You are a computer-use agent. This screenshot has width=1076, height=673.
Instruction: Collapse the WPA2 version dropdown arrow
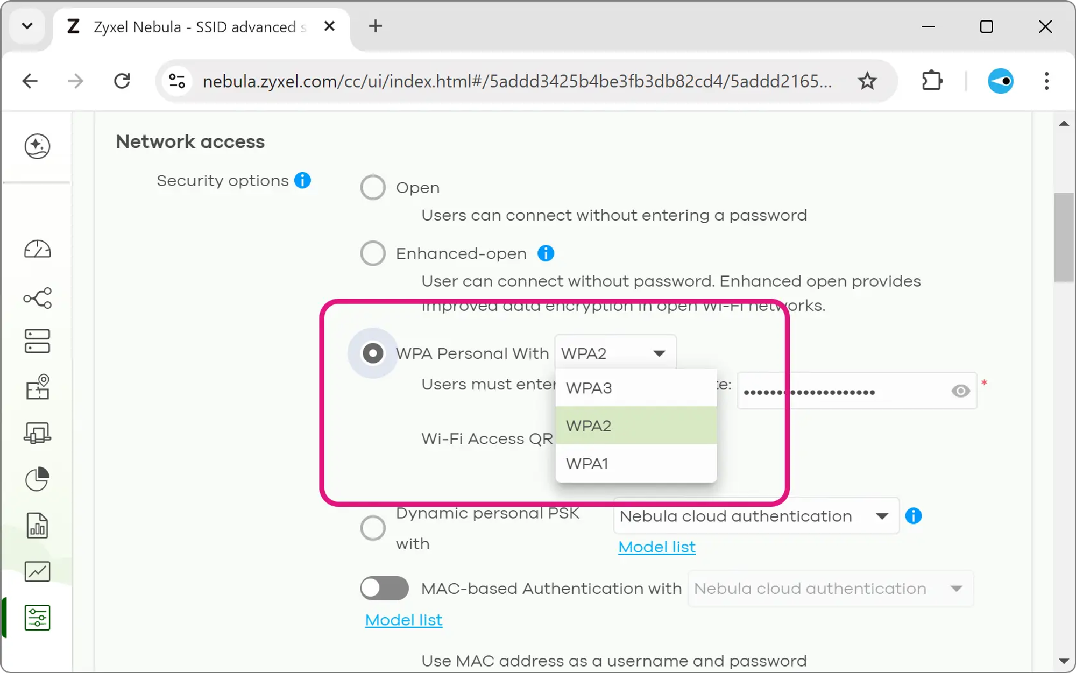(x=659, y=353)
